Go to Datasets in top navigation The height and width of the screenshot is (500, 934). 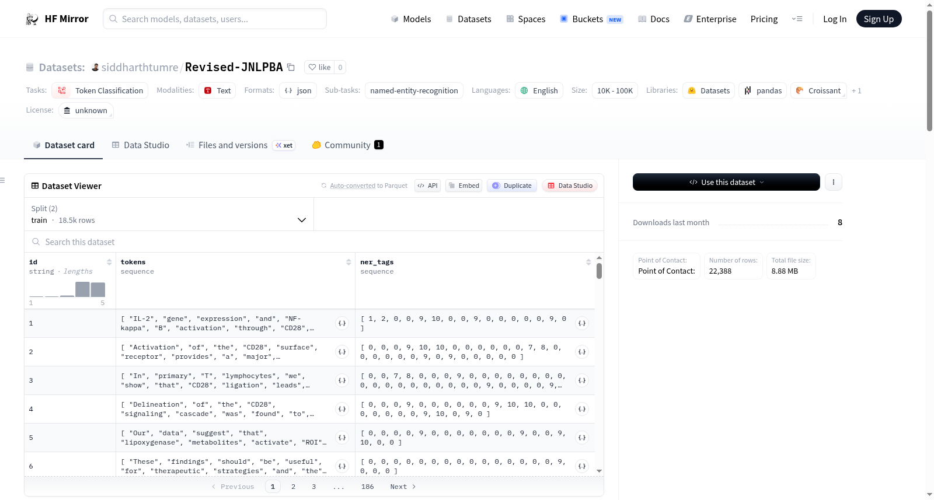click(469, 19)
